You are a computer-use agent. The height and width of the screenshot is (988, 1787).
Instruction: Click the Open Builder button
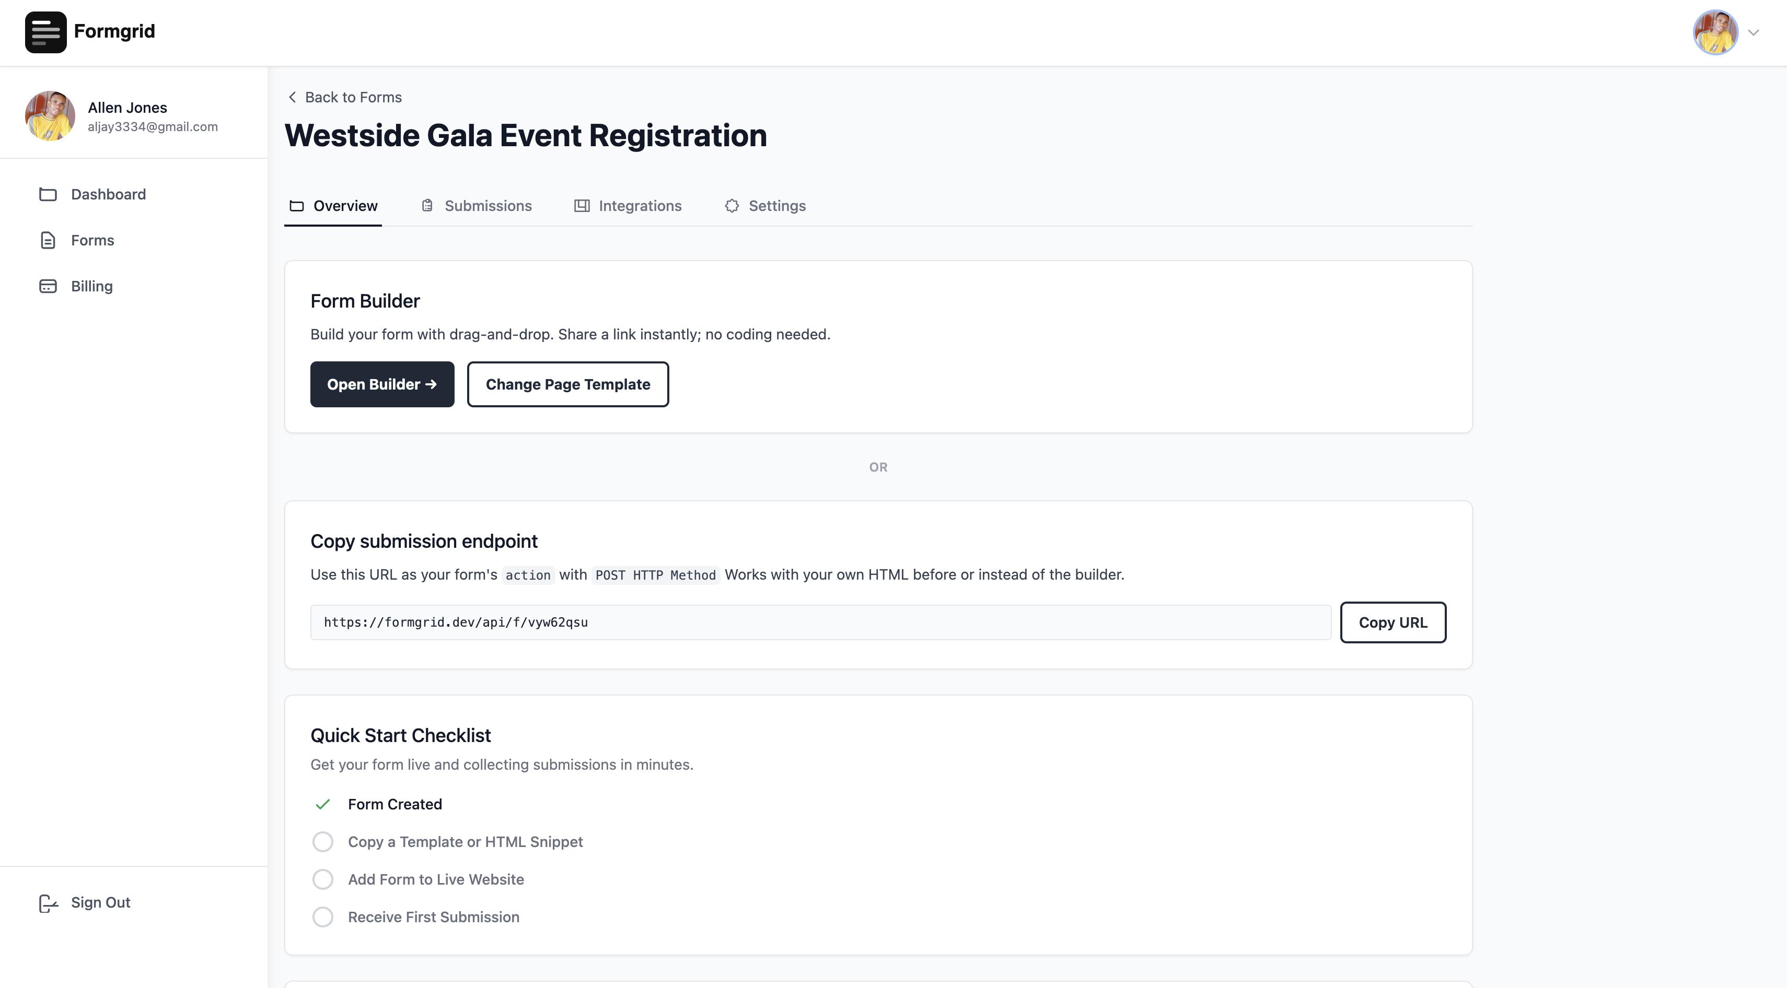[x=381, y=384]
